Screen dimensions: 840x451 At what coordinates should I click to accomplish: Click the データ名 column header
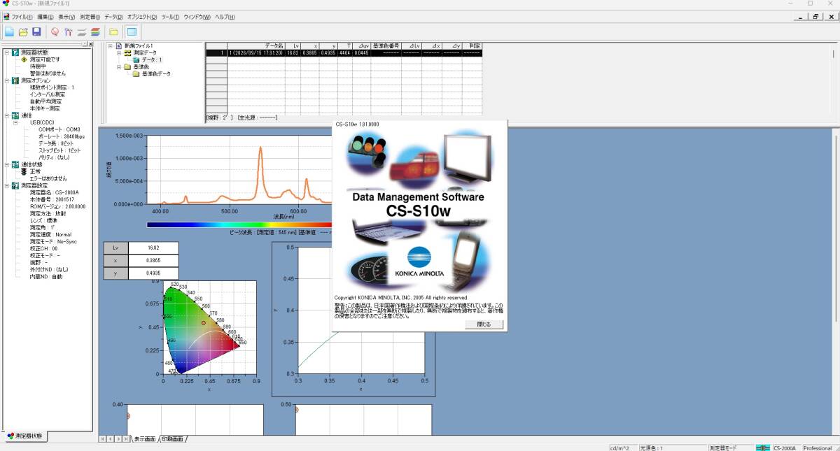point(256,45)
